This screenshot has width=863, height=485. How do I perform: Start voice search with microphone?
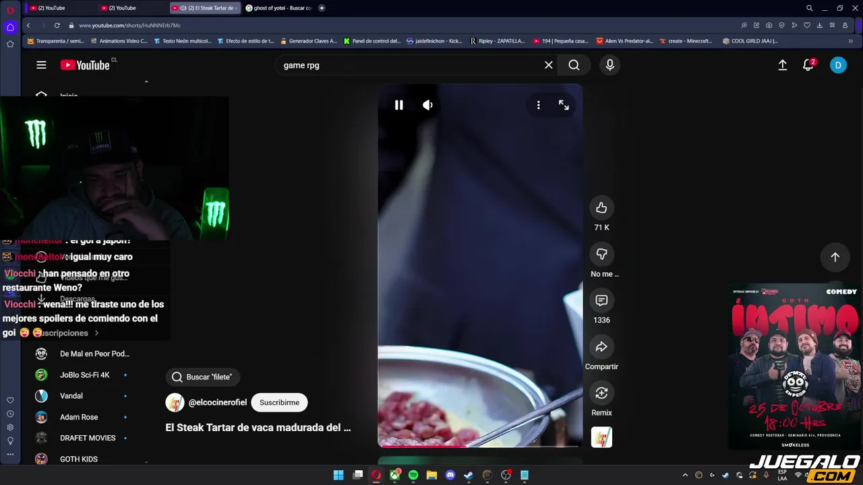(609, 65)
